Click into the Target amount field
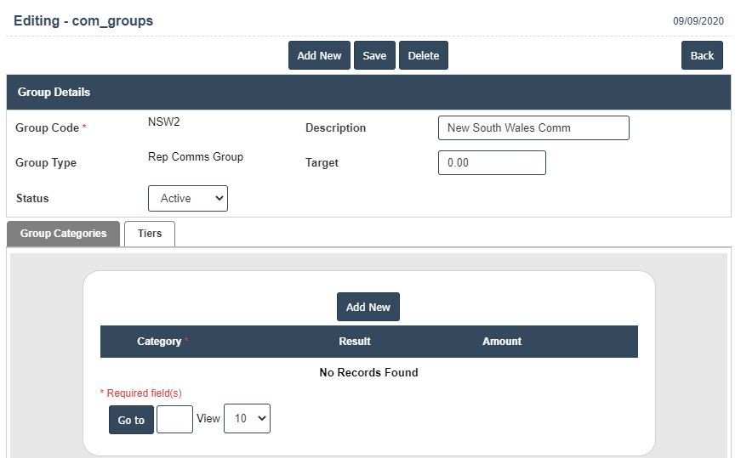The image size is (741, 458). (x=492, y=163)
